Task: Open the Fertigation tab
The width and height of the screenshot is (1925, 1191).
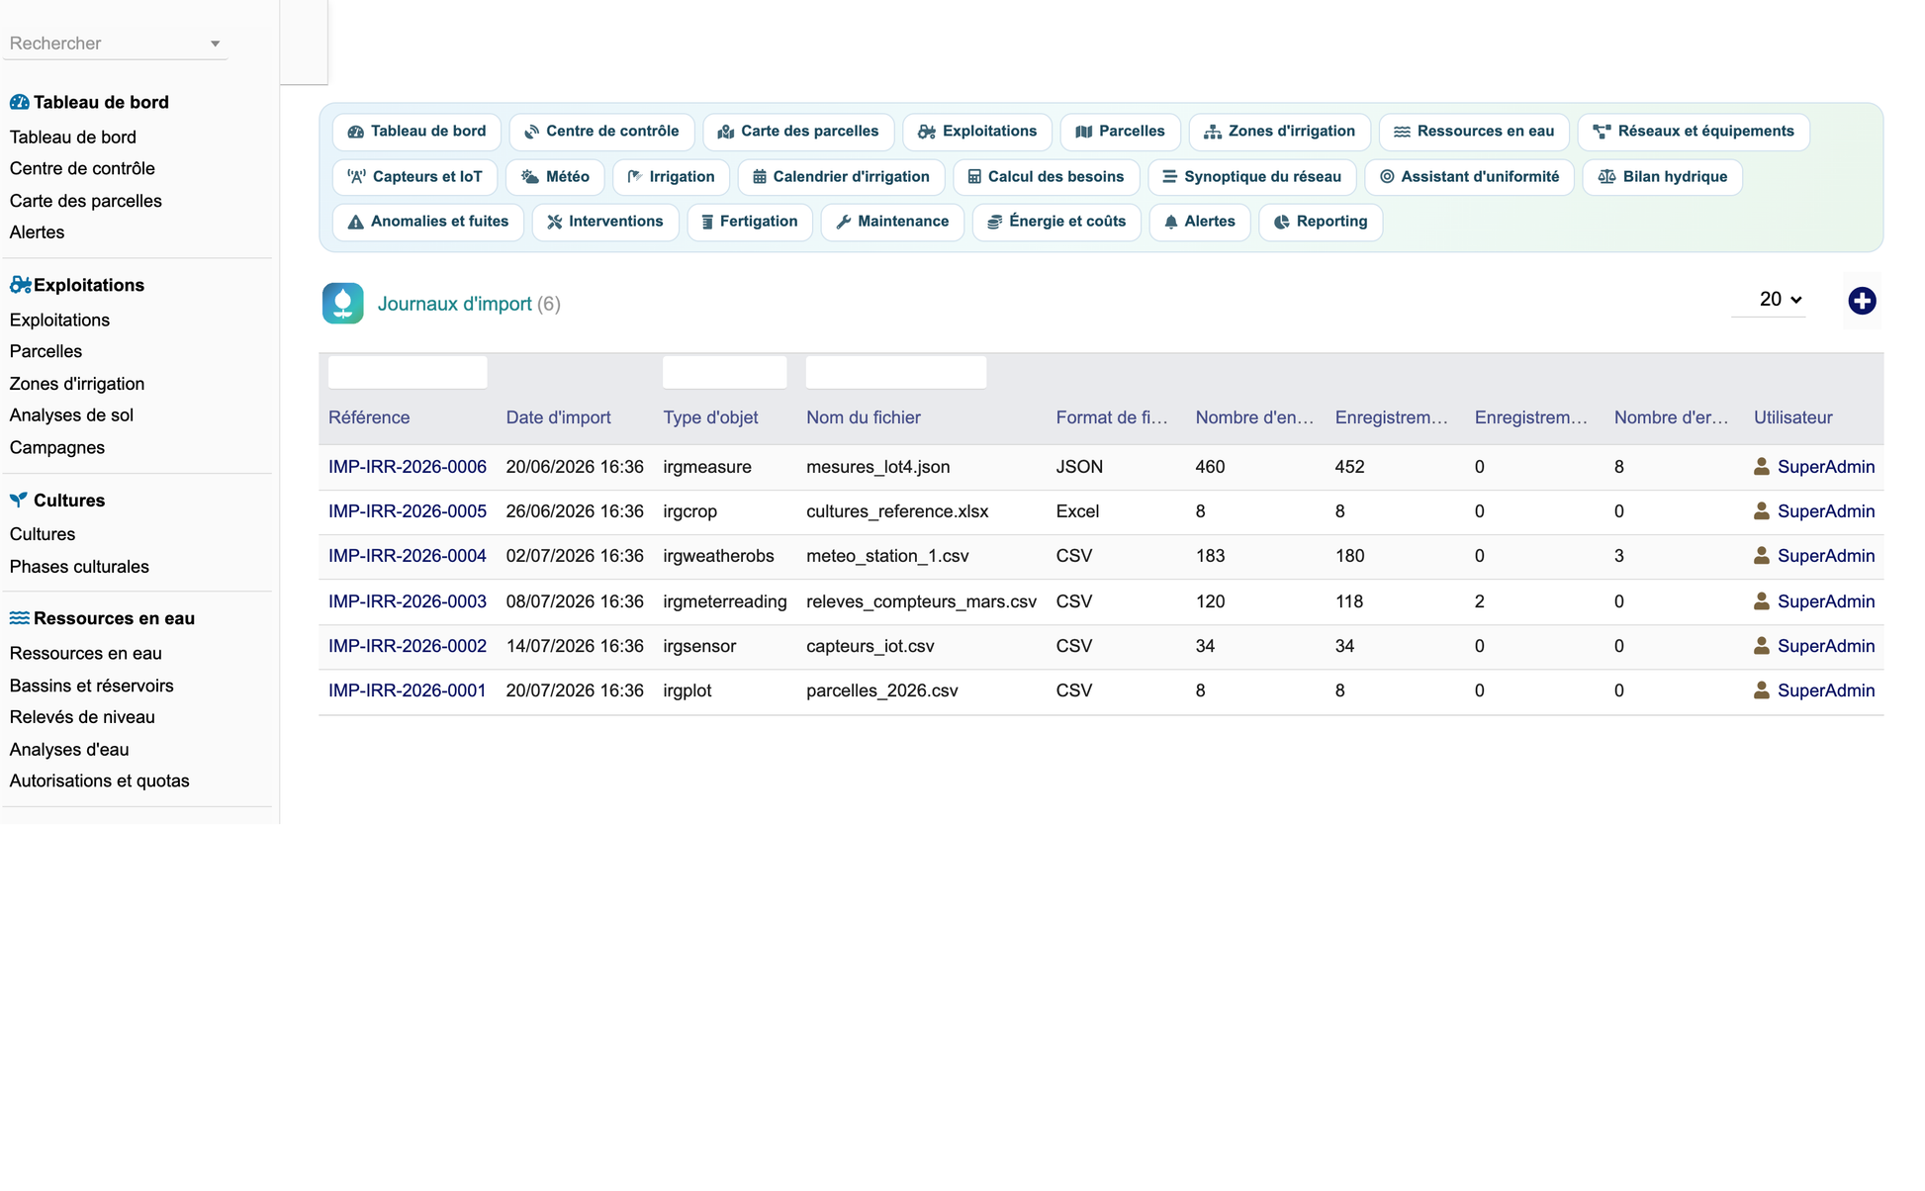Action: (x=750, y=222)
